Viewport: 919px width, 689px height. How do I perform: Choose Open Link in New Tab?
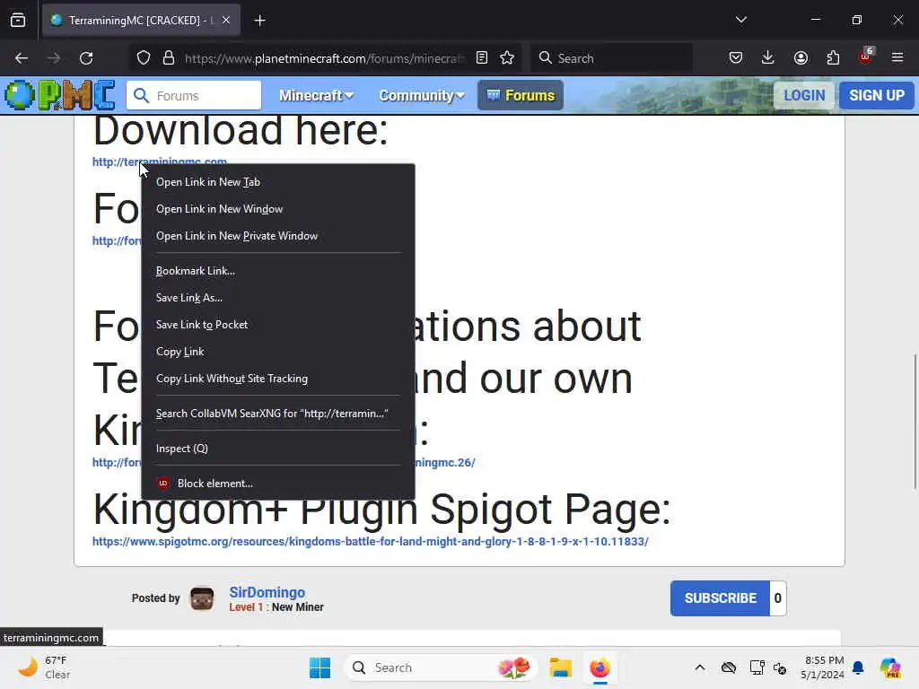[x=278, y=182]
